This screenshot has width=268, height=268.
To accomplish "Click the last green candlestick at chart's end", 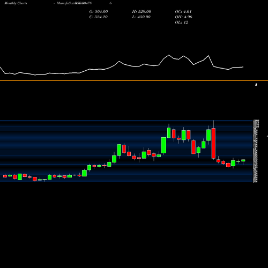I will [243, 160].
